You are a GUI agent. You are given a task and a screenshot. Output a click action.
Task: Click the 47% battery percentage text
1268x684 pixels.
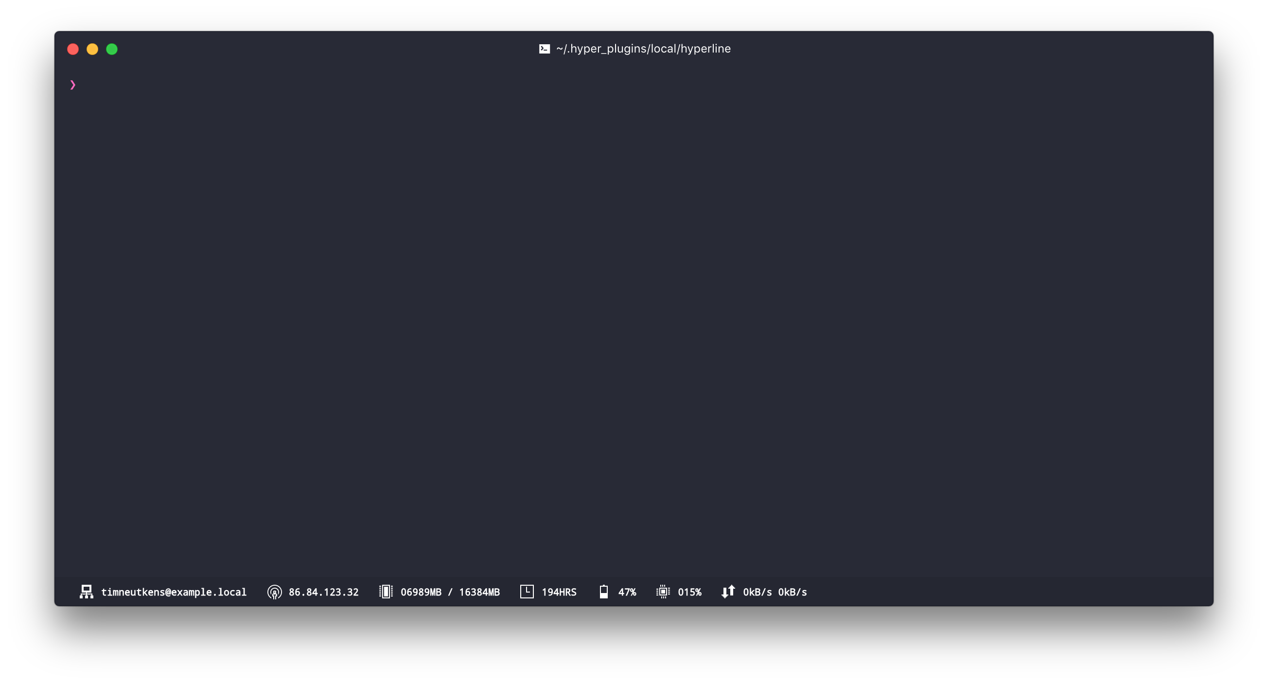[x=627, y=592]
